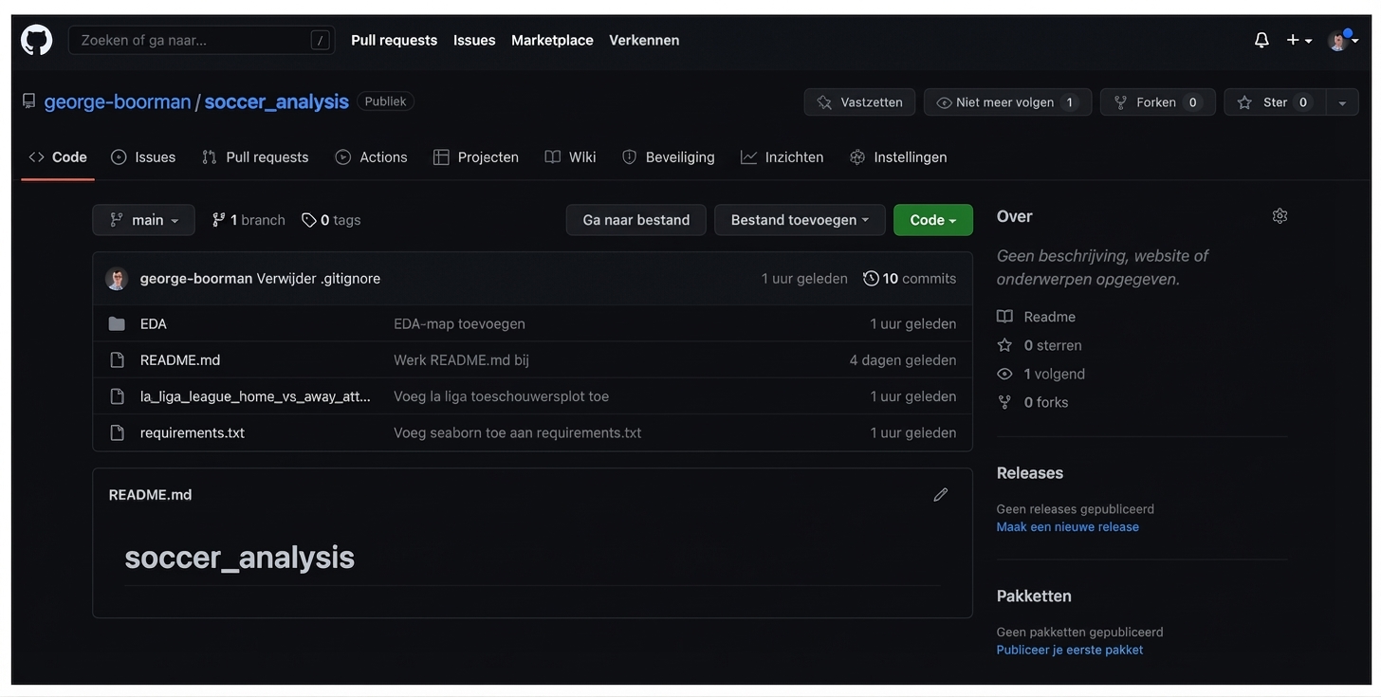Open the Instellingen tab
This screenshot has height=697, width=1381.
coord(897,157)
